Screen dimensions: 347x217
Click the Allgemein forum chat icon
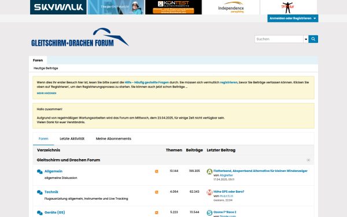click(40, 172)
